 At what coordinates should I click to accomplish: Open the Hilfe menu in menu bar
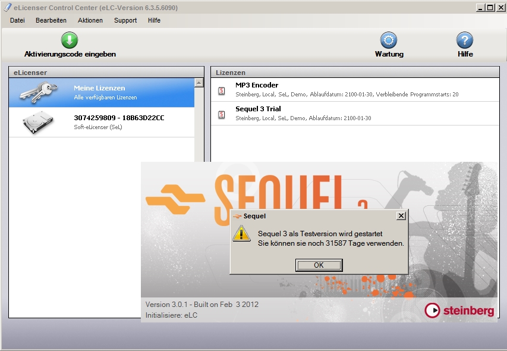tap(154, 20)
